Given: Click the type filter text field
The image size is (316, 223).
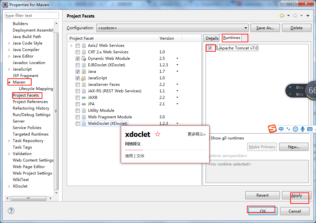Looking at the screenshot, I should [32, 16].
